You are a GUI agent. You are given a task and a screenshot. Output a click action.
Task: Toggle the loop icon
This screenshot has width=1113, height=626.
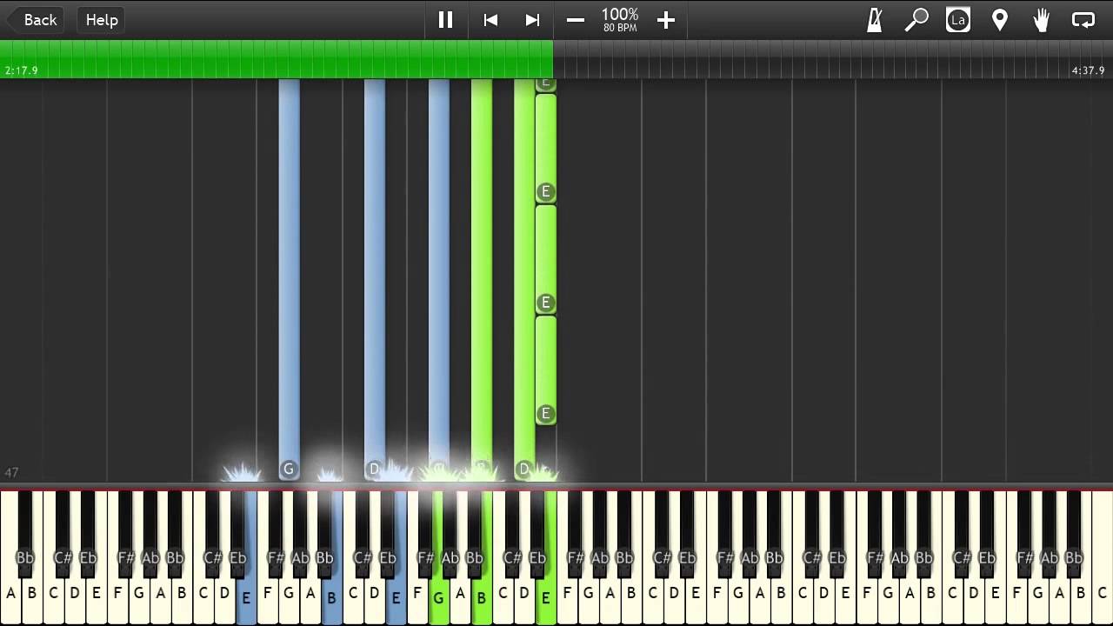1083,20
